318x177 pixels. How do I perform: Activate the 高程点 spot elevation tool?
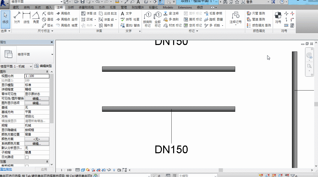[63, 13]
